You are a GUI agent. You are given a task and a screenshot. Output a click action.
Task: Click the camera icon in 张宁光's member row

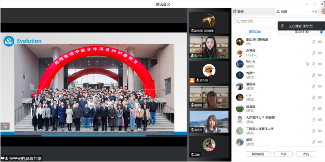tap(320, 64)
